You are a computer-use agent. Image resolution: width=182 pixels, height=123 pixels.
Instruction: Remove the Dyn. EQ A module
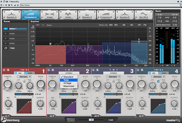(x=151, y=12)
